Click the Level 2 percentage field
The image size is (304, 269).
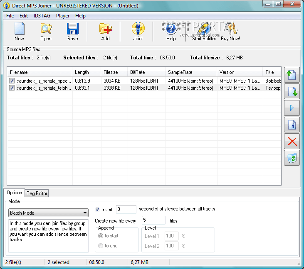(x=171, y=246)
